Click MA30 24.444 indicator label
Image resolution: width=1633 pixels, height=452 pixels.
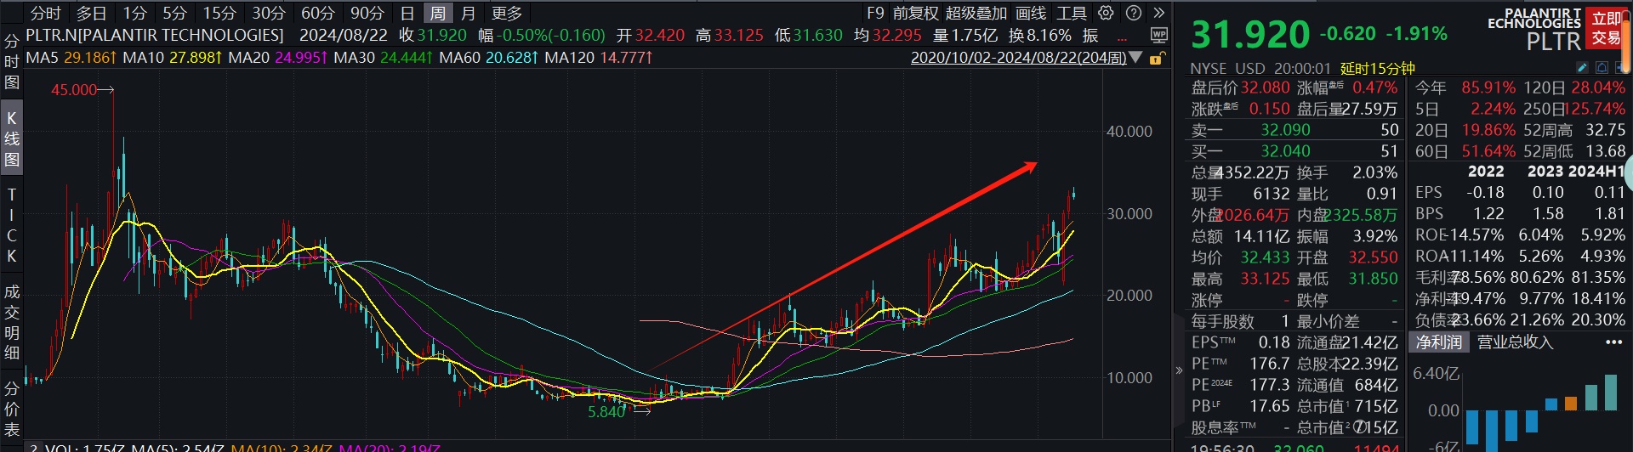pyautogui.click(x=384, y=58)
